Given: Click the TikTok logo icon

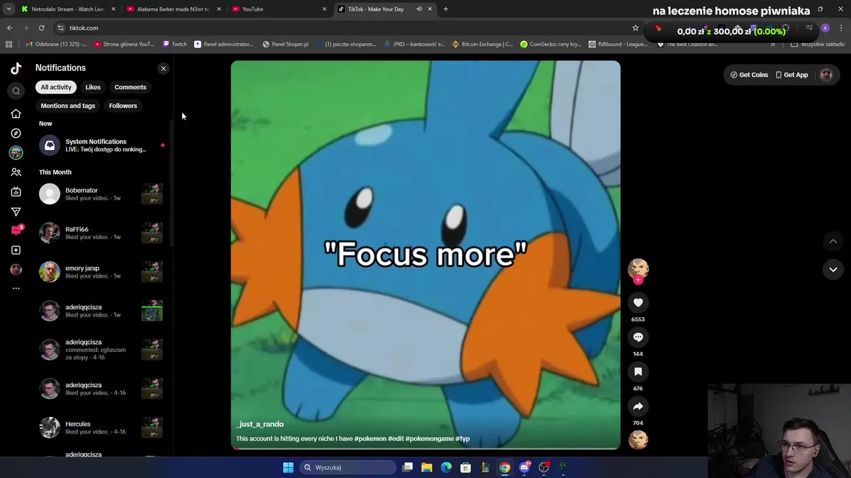Looking at the screenshot, I should (x=16, y=68).
